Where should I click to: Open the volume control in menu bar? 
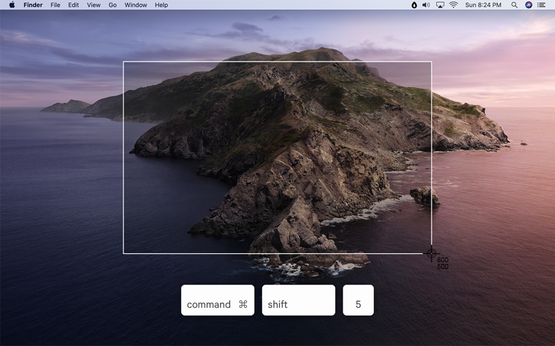[426, 5]
